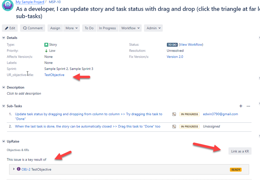Screen dimensions: 260x180
Task: Click the Labels 'None' value
Action: [48, 63]
